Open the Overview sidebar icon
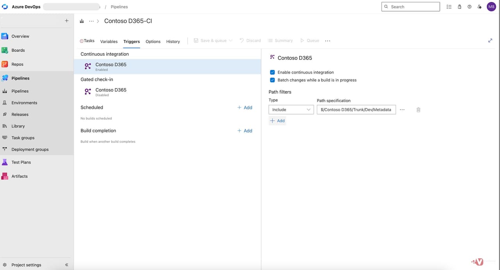This screenshot has width=500, height=270. (5, 36)
